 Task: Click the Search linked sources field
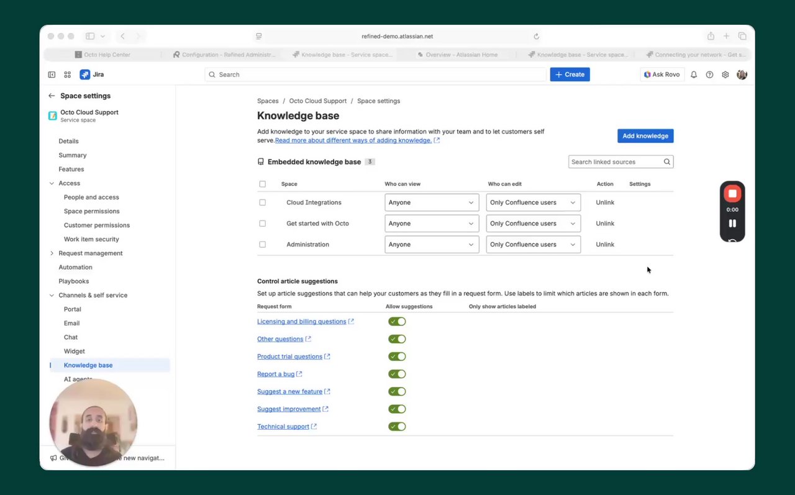(620, 162)
